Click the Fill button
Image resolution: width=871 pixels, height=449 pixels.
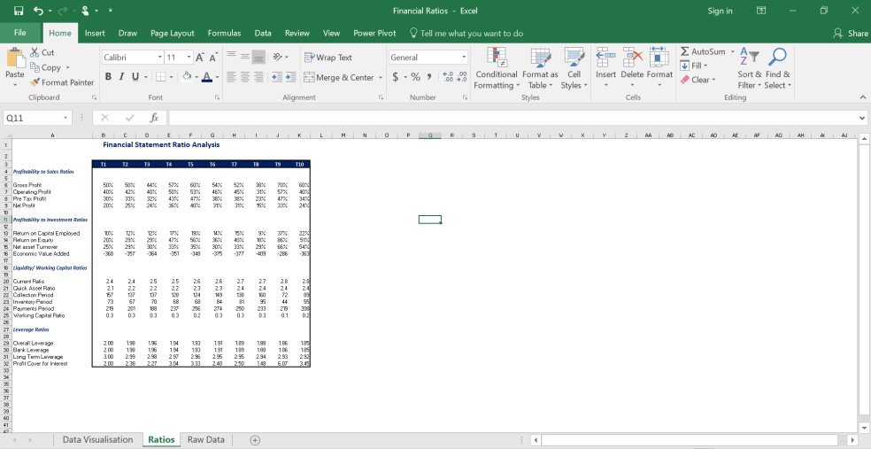(x=693, y=66)
